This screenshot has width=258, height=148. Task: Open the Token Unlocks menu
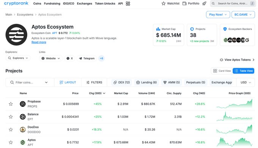[x=105, y=3]
